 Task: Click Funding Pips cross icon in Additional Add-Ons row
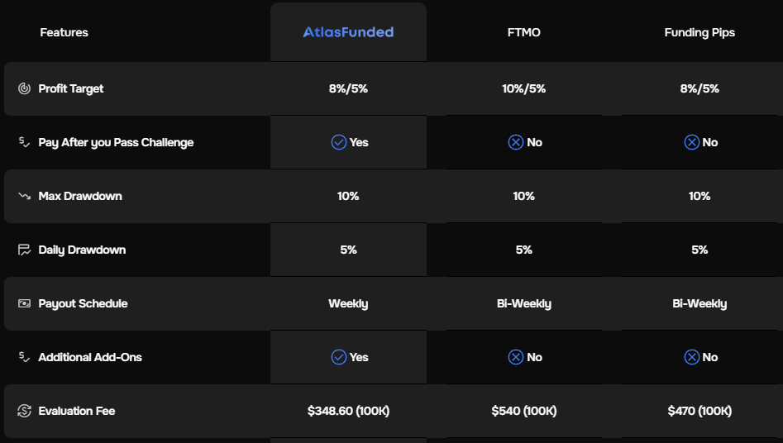(691, 357)
